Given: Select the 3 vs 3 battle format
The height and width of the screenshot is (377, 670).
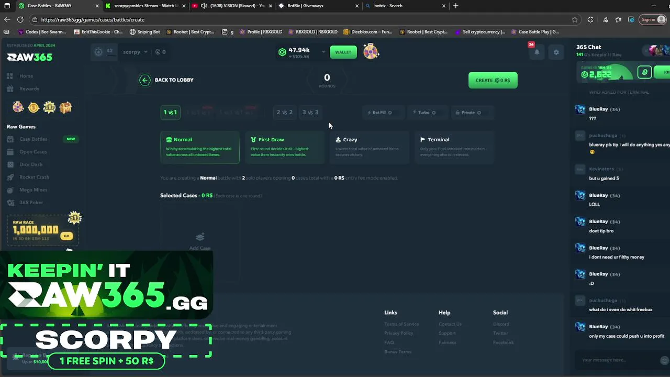Looking at the screenshot, I should (x=310, y=112).
